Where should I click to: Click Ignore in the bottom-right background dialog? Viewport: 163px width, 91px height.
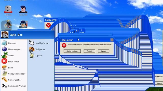click(x=159, y=83)
